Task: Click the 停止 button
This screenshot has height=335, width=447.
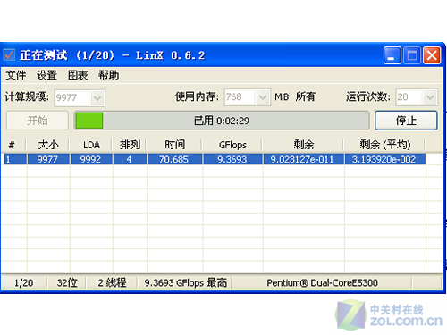Action: coord(406,121)
